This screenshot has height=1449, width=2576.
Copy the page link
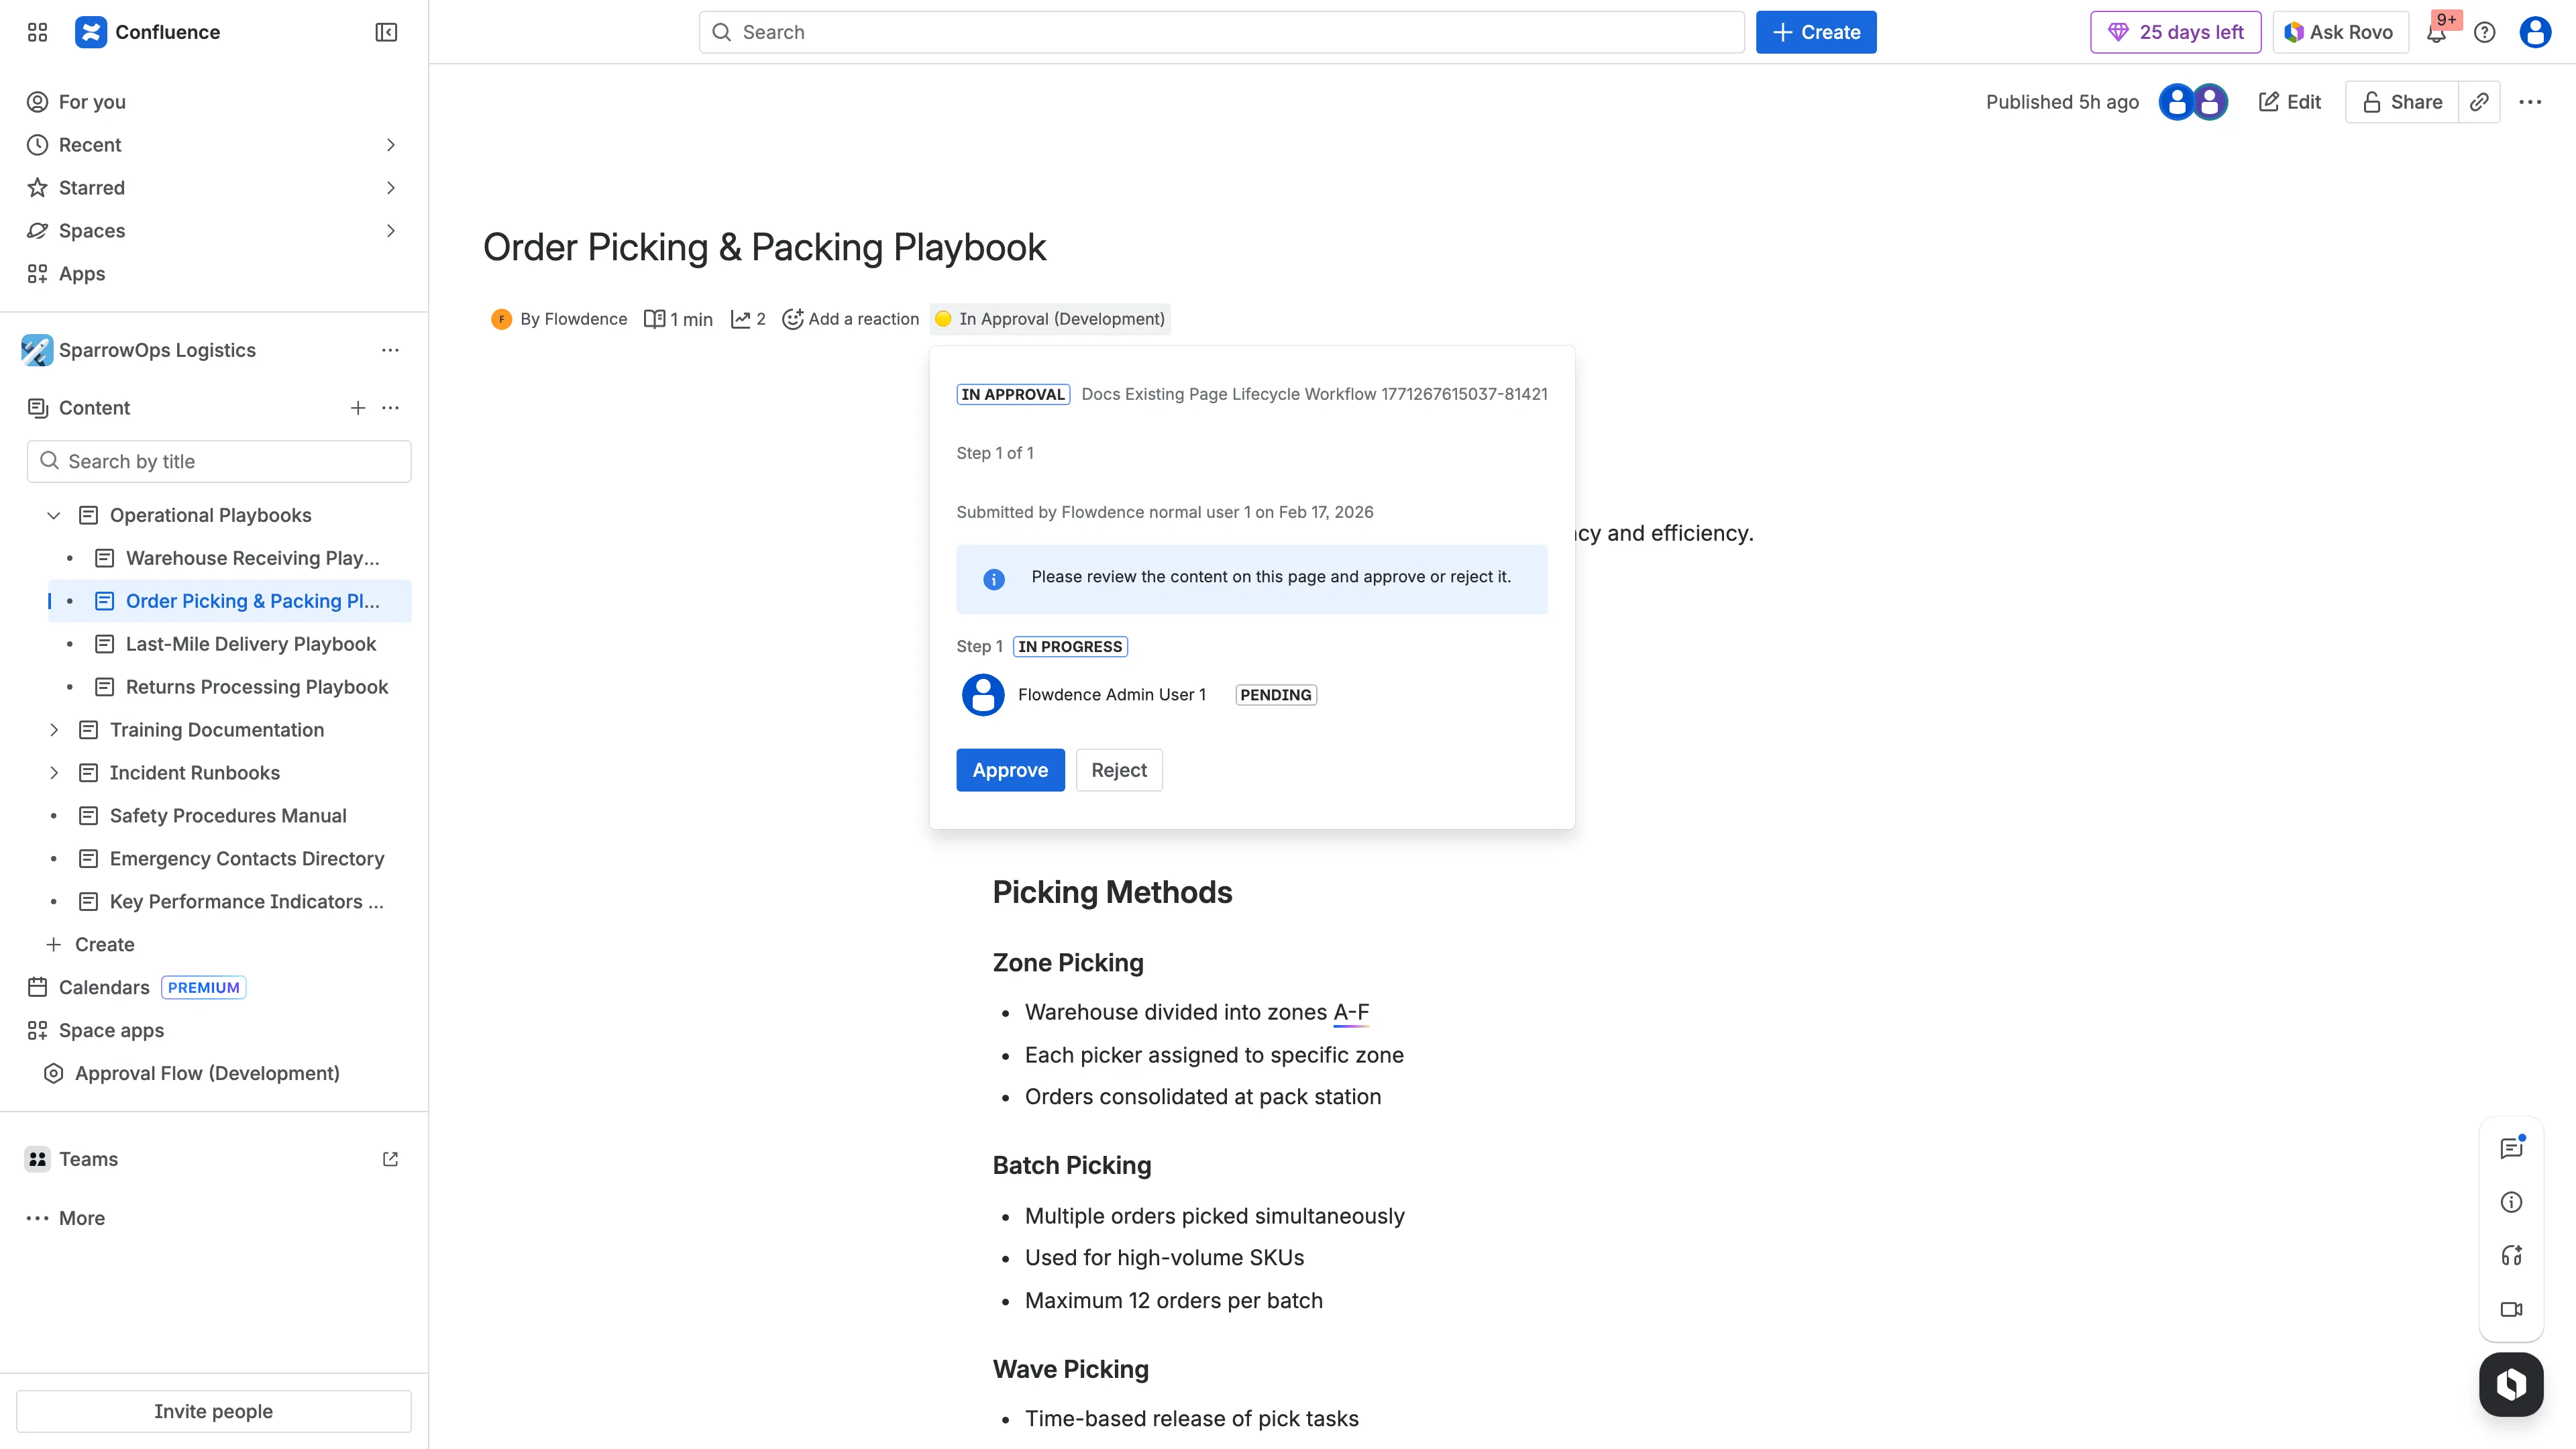coord(2479,101)
